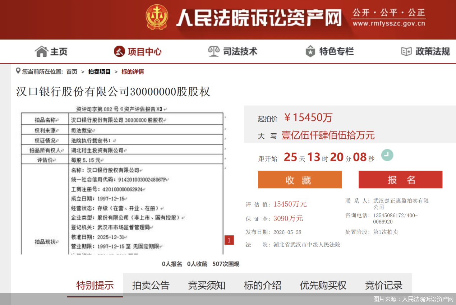Click the disposal stage 第1次拍卖
This screenshot has width=456, height=305.
click(386, 232)
